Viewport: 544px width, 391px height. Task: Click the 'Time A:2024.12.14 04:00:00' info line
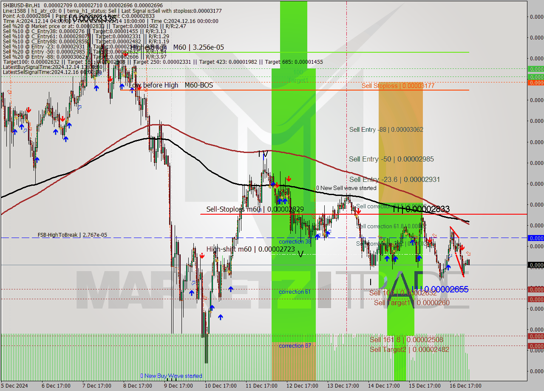[x=110, y=21]
